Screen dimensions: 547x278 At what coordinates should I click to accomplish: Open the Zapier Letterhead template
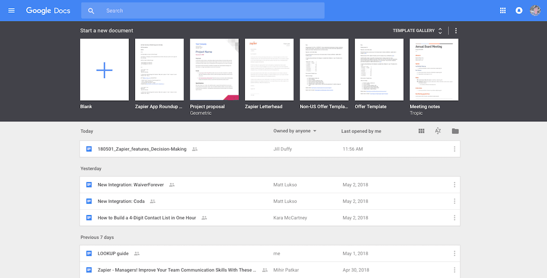click(x=269, y=70)
